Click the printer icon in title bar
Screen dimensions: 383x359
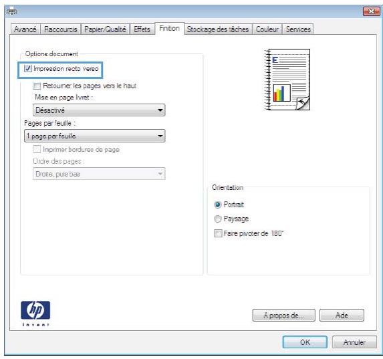click(x=11, y=12)
